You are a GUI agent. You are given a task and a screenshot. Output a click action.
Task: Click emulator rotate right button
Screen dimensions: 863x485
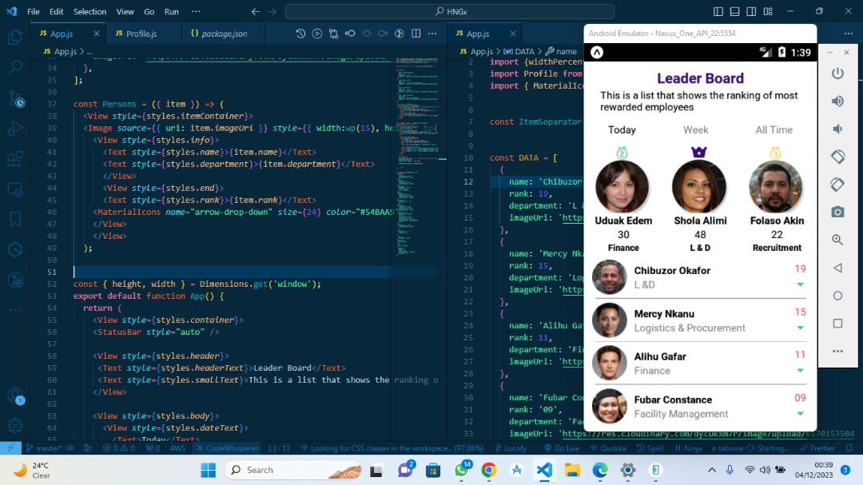tap(837, 185)
